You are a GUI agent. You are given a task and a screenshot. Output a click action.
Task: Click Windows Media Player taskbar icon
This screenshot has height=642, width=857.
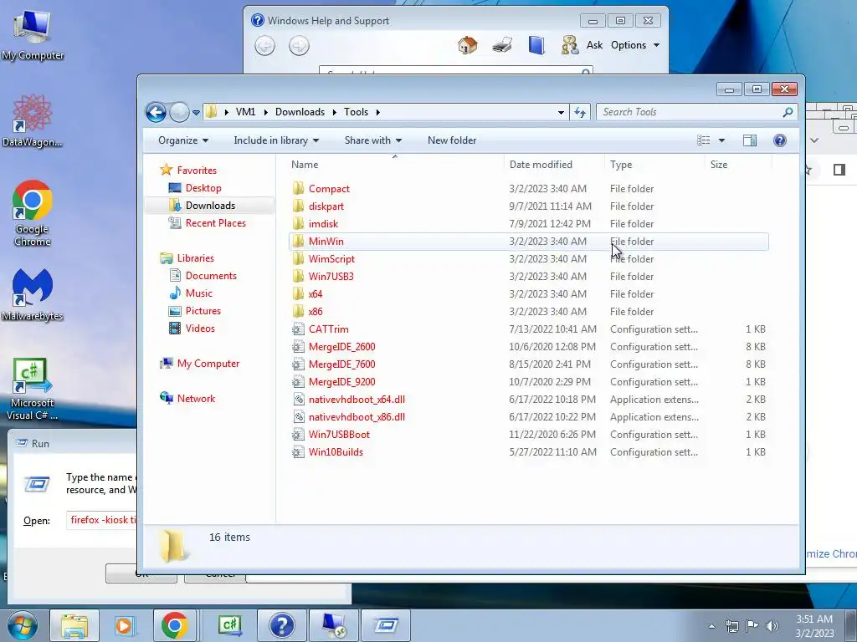pos(124,625)
